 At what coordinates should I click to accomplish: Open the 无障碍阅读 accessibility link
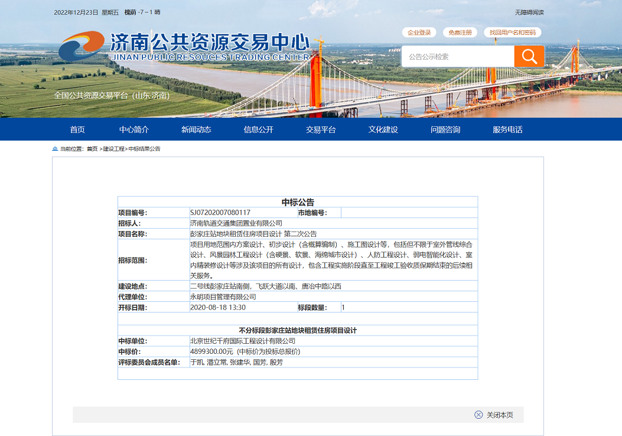pos(529,12)
